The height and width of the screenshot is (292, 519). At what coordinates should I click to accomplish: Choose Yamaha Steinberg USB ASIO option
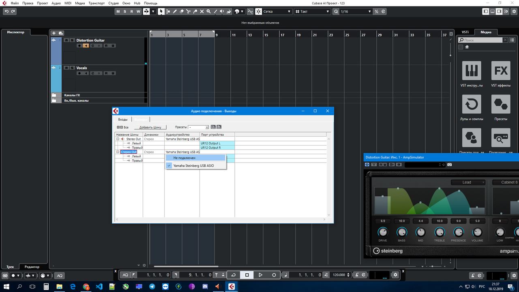coord(195,165)
